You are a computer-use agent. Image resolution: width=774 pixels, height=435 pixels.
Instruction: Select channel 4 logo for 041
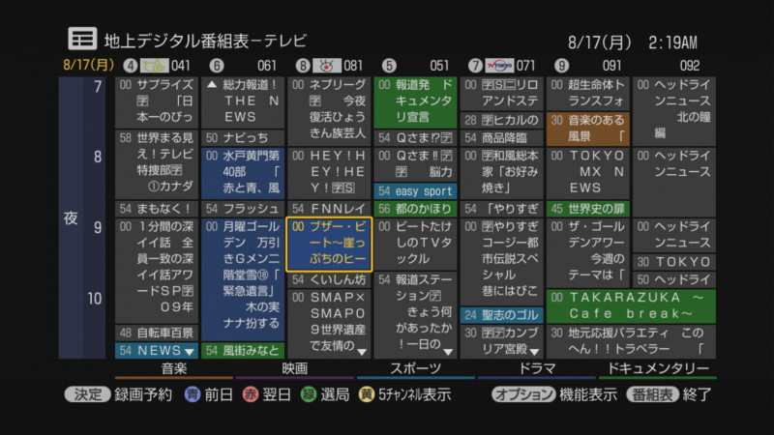pyautogui.click(x=155, y=66)
